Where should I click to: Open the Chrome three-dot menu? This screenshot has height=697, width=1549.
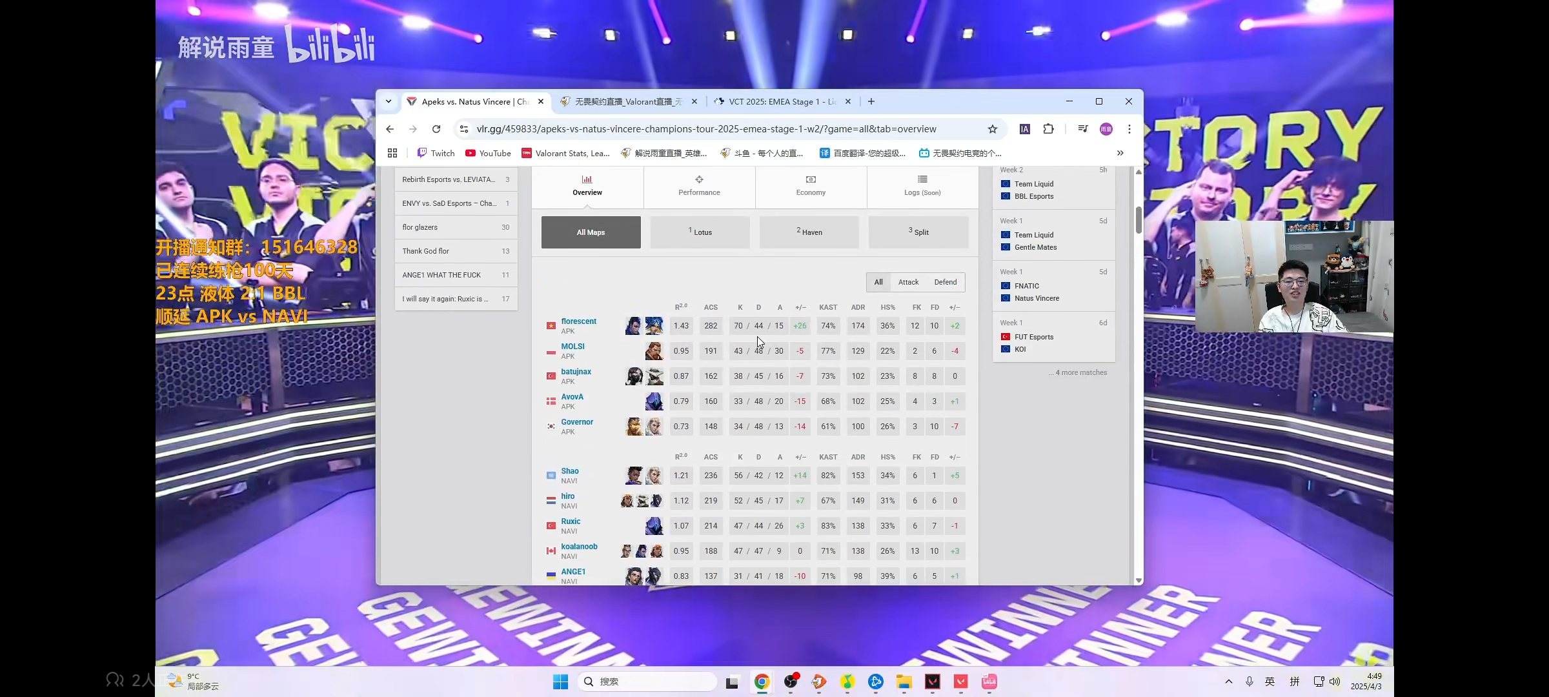point(1129,129)
